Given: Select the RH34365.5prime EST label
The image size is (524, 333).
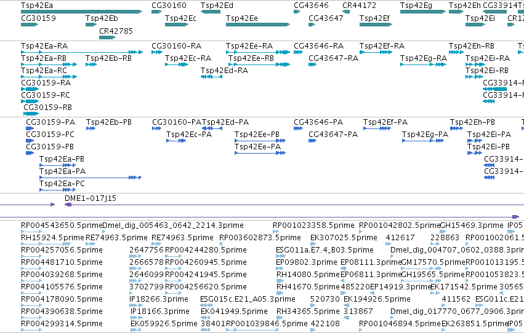Looking at the screenshot, I should click(308, 311).
